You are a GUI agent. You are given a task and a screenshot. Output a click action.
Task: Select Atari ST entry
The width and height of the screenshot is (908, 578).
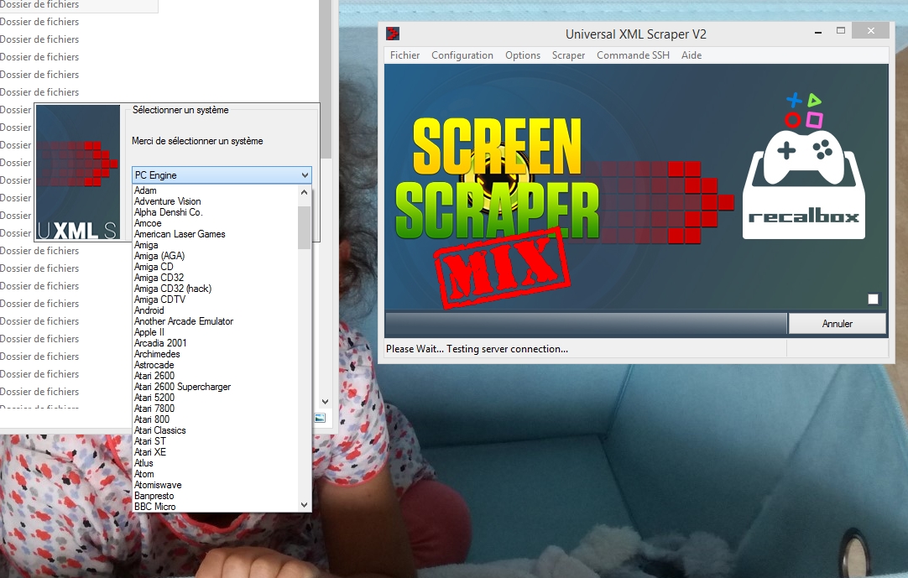tap(216, 441)
